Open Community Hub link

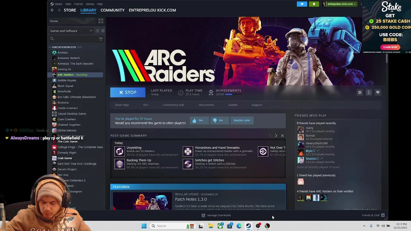click(x=173, y=105)
